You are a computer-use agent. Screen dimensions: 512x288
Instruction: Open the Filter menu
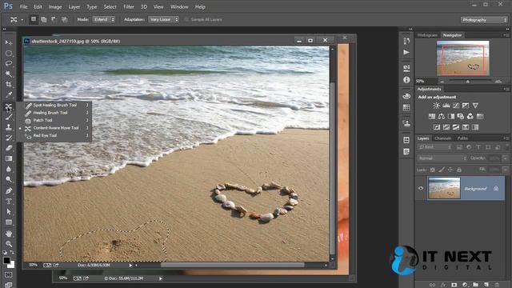(x=129, y=6)
